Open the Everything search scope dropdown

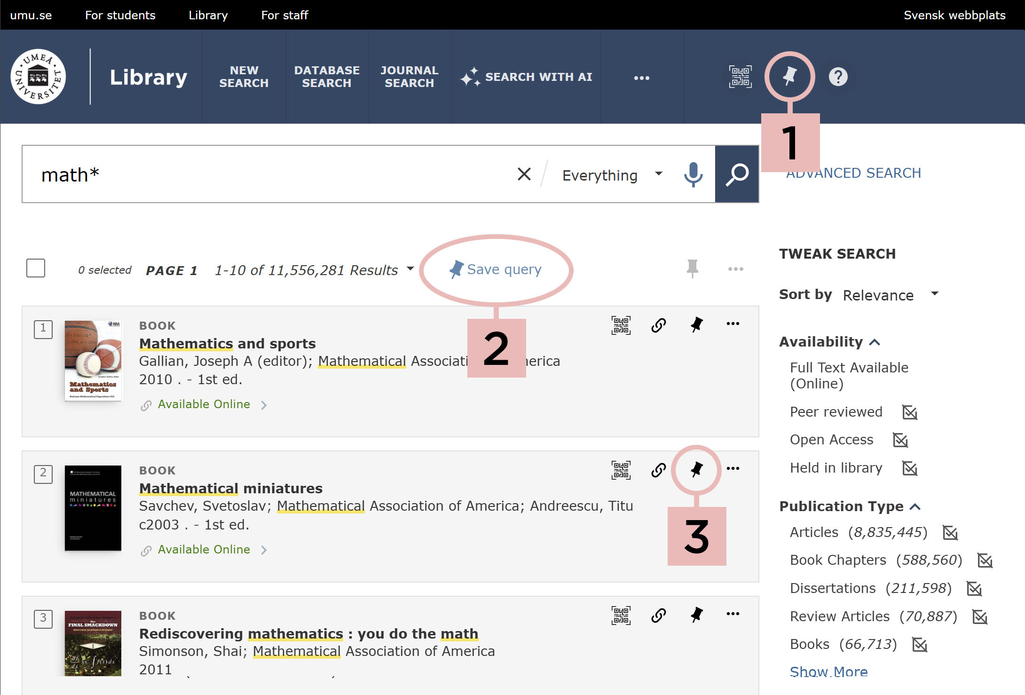(611, 174)
